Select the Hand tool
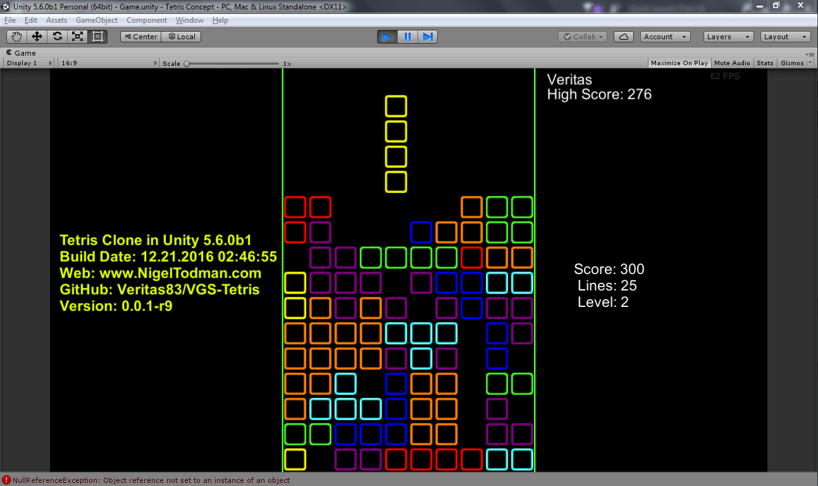 point(16,36)
